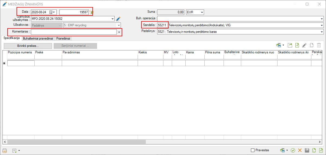
Task: Click the export arrow icon above the grid
Action: point(290,46)
